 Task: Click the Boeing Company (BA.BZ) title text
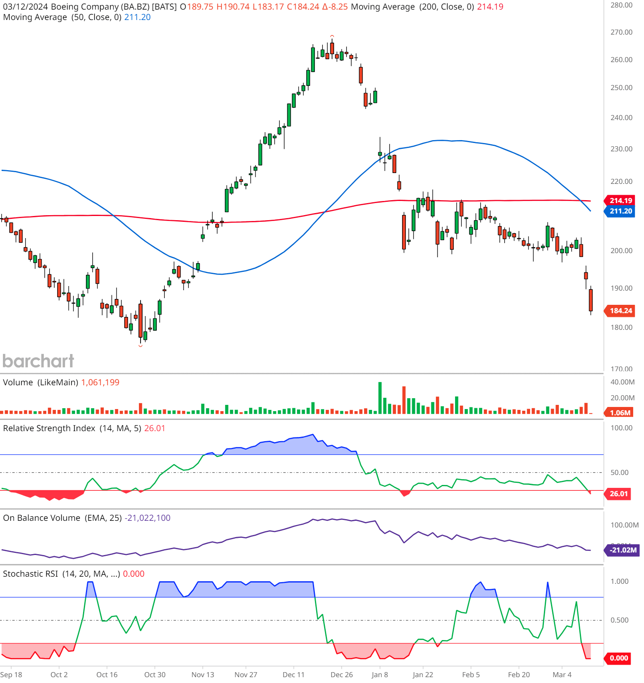pos(100,7)
